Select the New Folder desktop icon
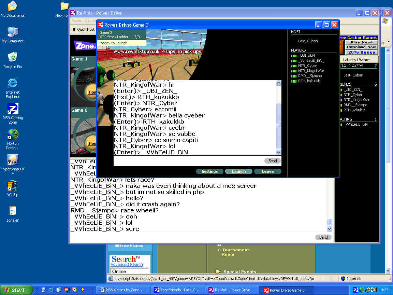 [x=62, y=9]
